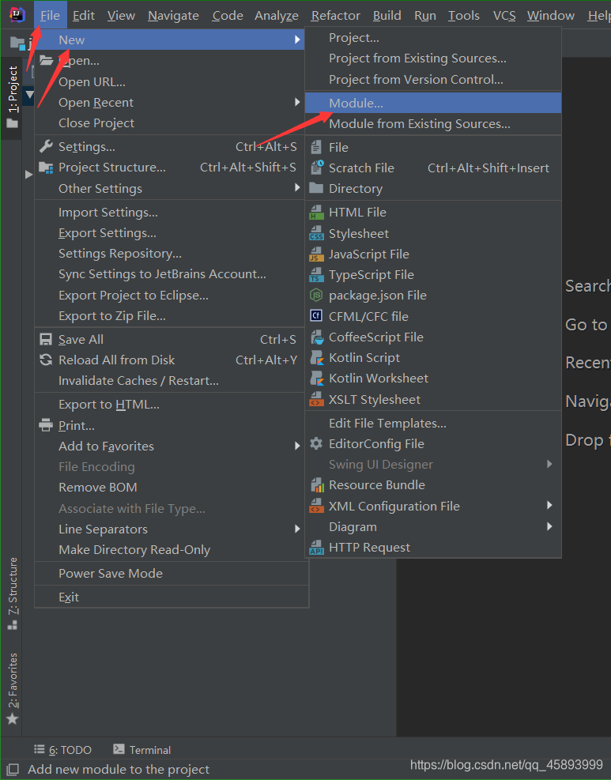Click the Resource Bundle icon
611x780 pixels.
(317, 485)
